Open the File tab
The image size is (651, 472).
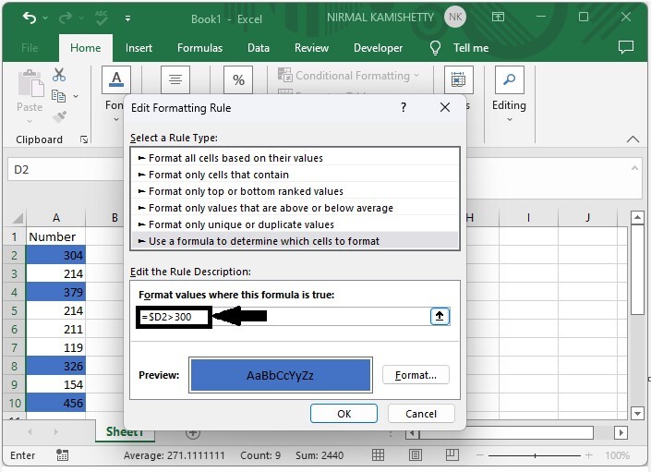pos(30,48)
